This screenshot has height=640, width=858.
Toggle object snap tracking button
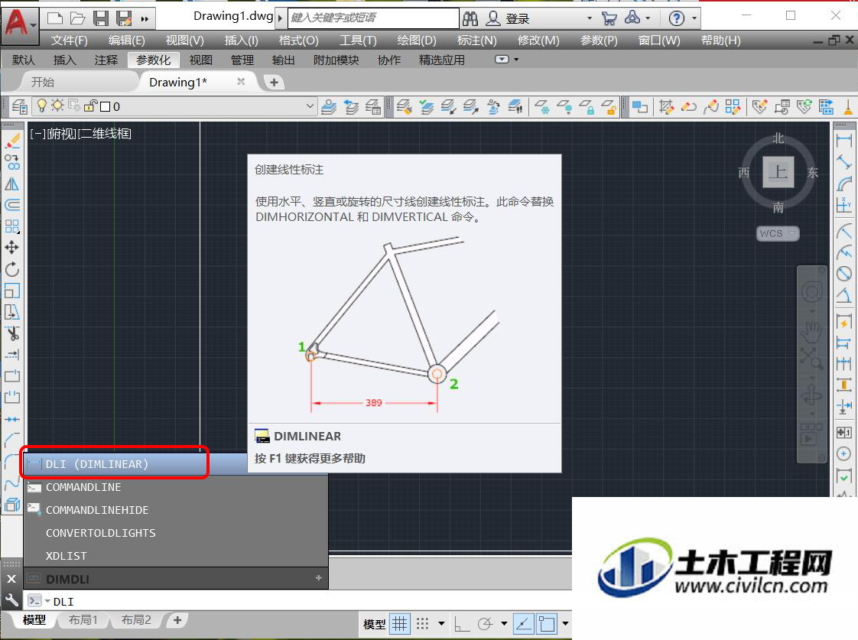(524, 624)
